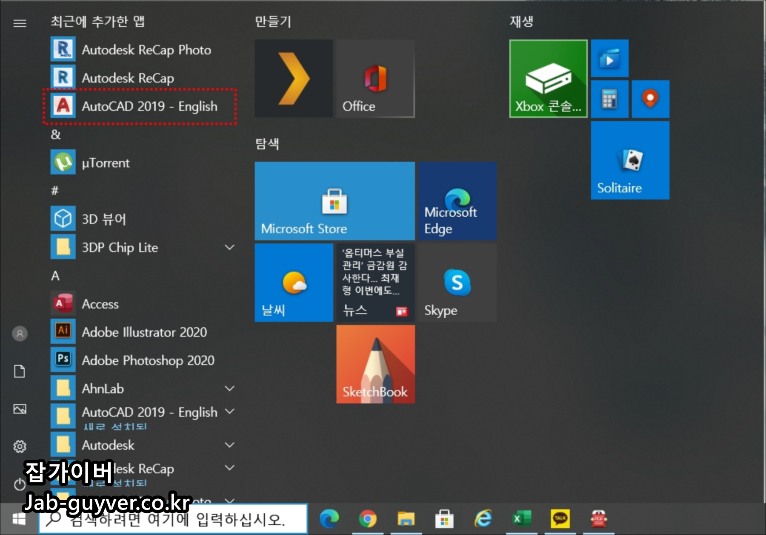The width and height of the screenshot is (766, 535).
Task: Open the Xbox console companion tile
Action: click(548, 79)
